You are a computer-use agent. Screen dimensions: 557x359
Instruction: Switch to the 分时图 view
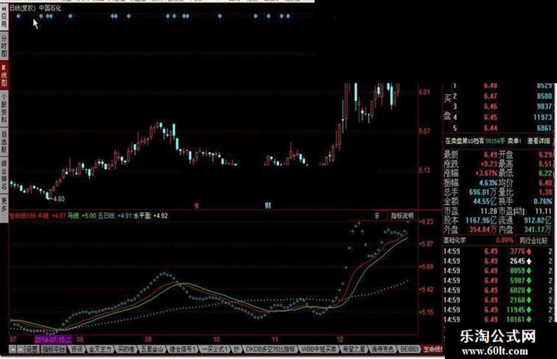tap(4, 46)
